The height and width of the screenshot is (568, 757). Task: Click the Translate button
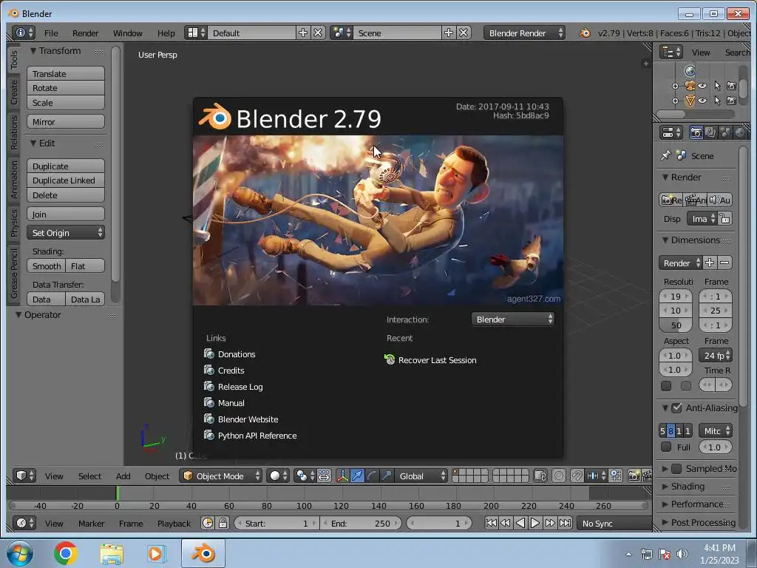click(x=66, y=73)
